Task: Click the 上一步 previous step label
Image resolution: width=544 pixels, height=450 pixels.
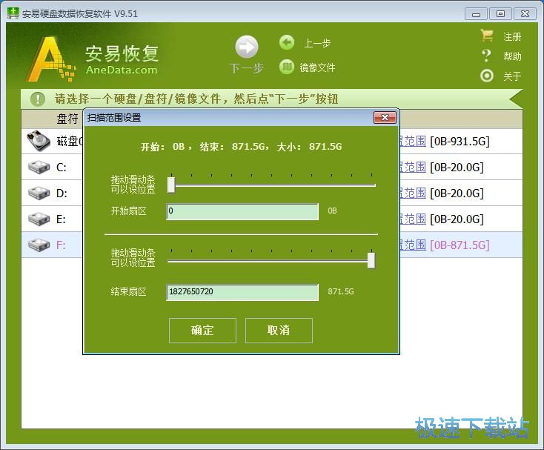Action: pos(317,43)
